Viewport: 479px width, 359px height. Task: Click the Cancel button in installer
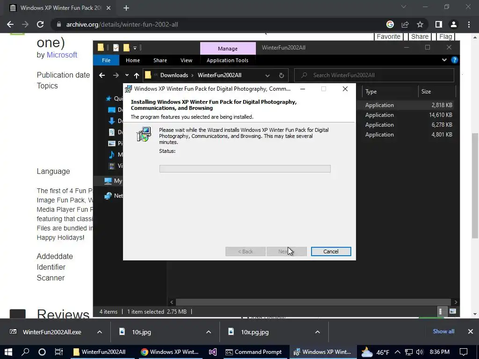[x=331, y=251]
